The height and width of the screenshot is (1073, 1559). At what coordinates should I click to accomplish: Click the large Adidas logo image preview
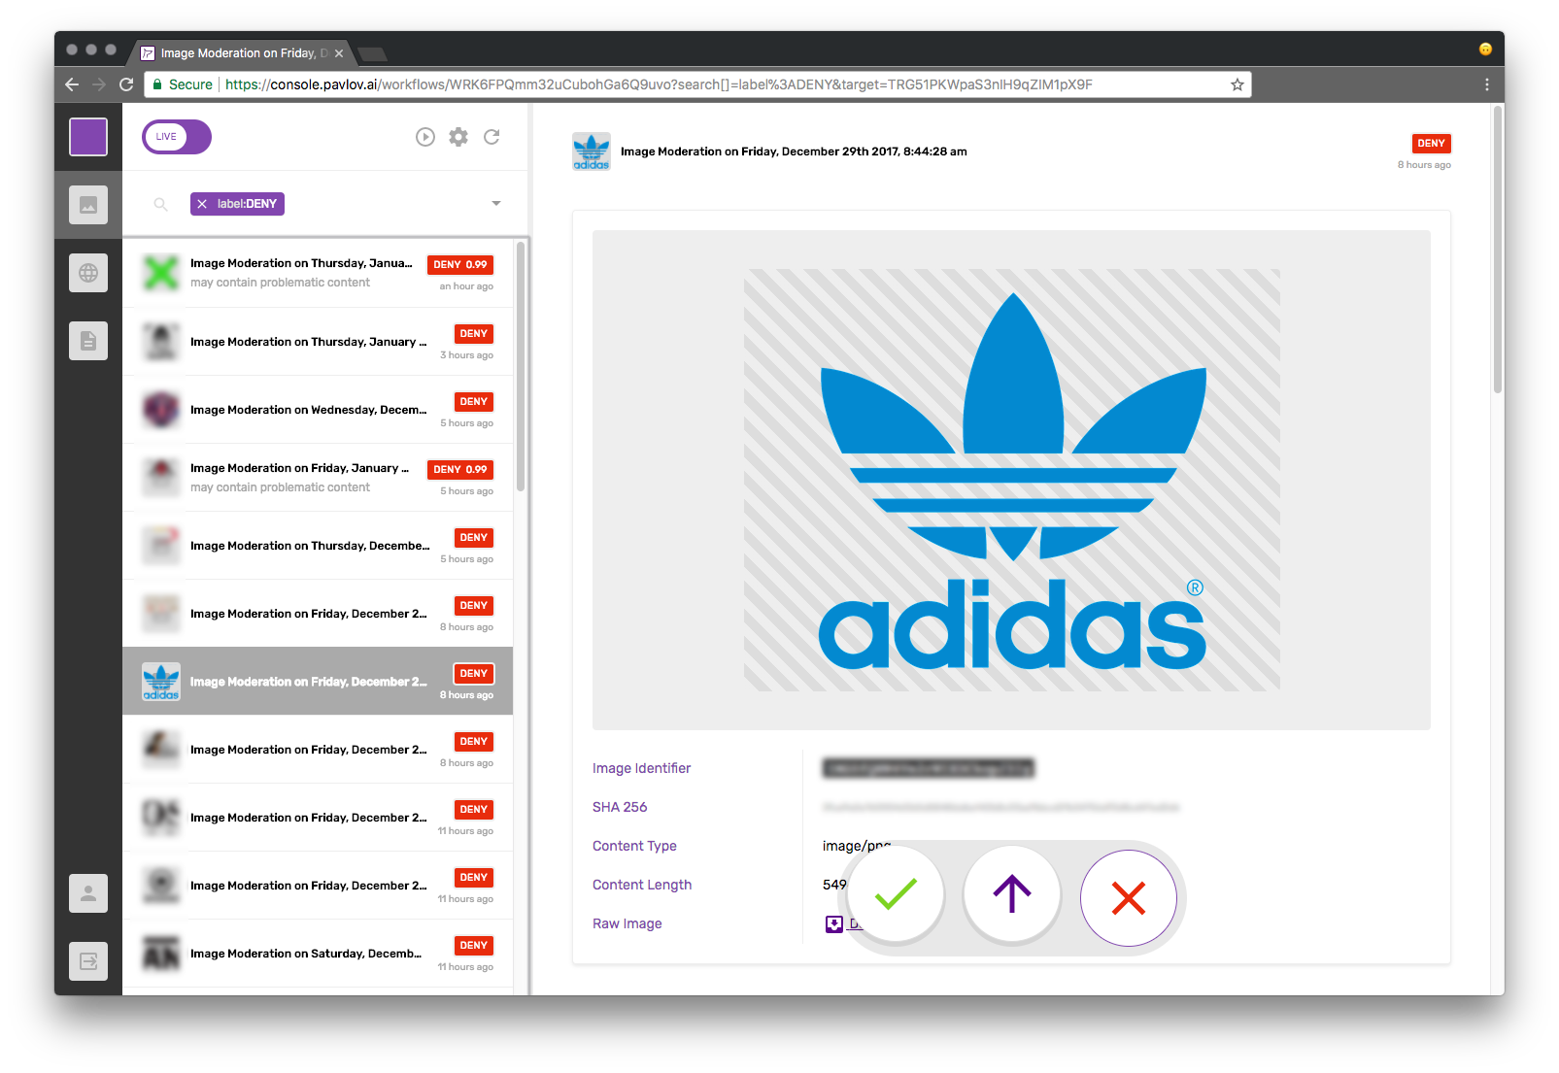[x=1012, y=480]
